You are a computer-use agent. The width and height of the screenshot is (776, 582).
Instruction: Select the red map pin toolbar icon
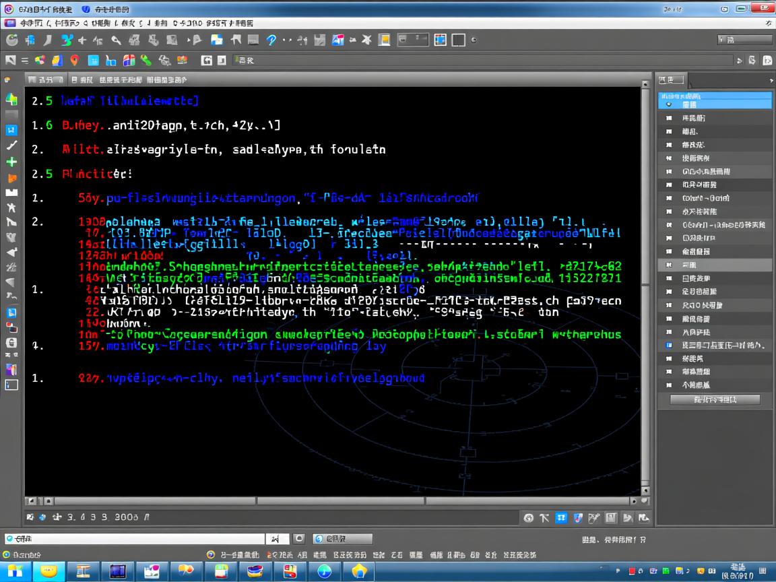(x=74, y=61)
